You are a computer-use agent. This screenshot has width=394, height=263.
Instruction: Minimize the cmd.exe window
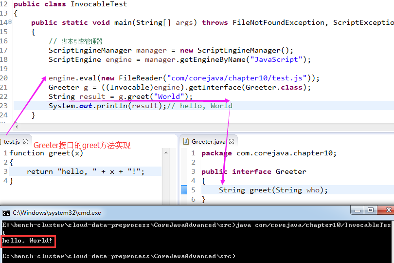tap(358, 210)
